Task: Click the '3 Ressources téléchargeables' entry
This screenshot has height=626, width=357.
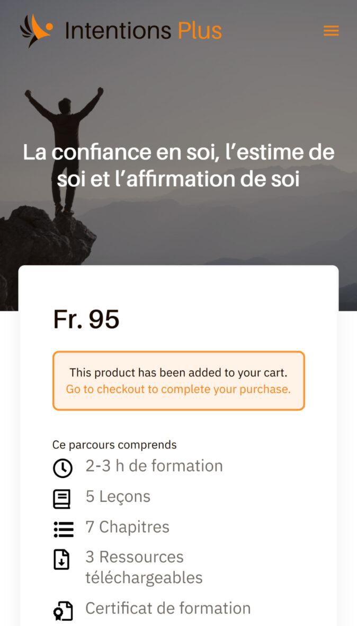Action: pos(144,567)
